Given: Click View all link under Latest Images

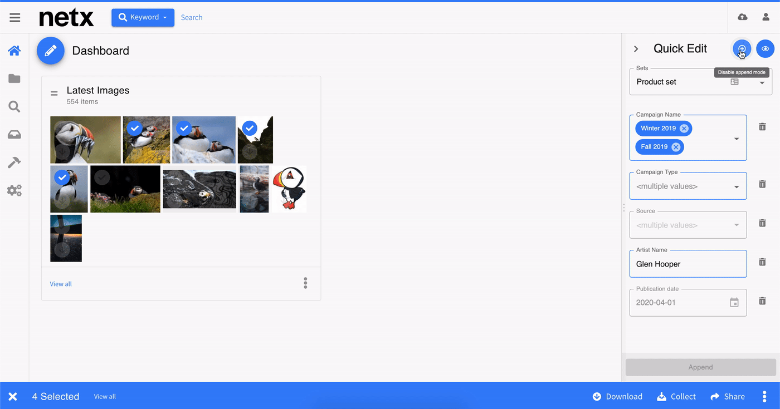Looking at the screenshot, I should pos(61,284).
